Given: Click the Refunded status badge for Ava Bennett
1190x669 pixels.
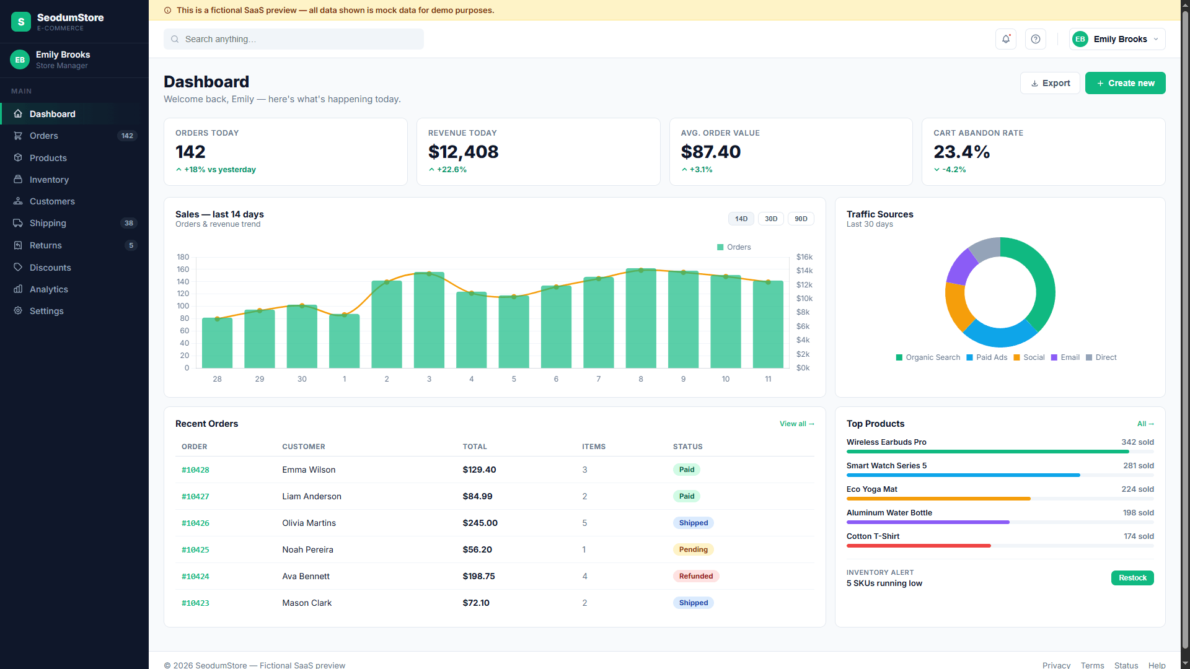Looking at the screenshot, I should click(696, 576).
